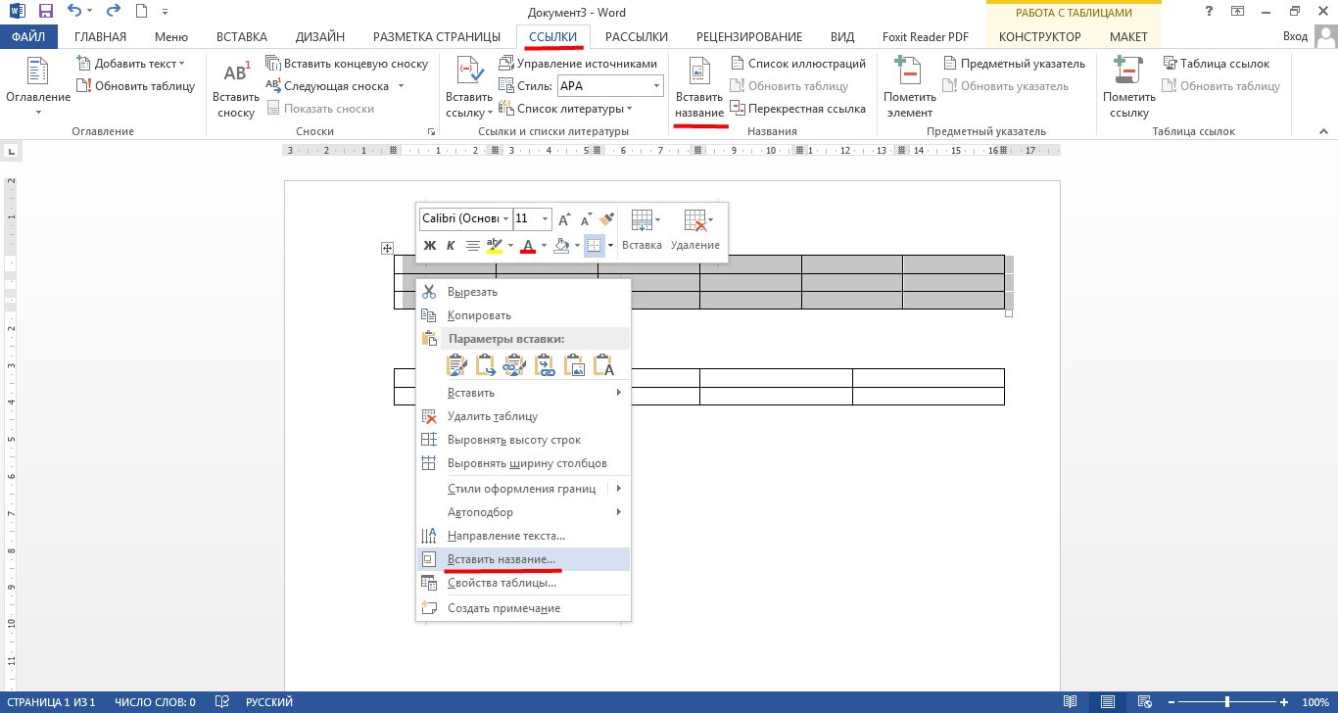Viewport: 1338px width, 713px height.
Task: Adjust the zoom slider in status bar
Action: coord(1227,702)
